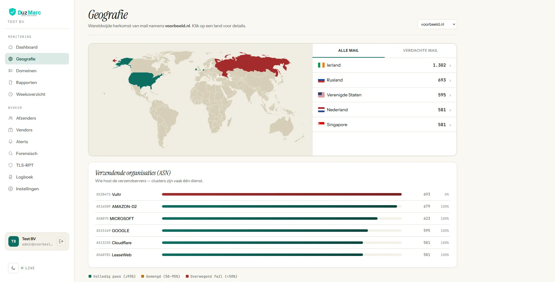Open Weekoverzicht via the clock icon

click(11, 94)
